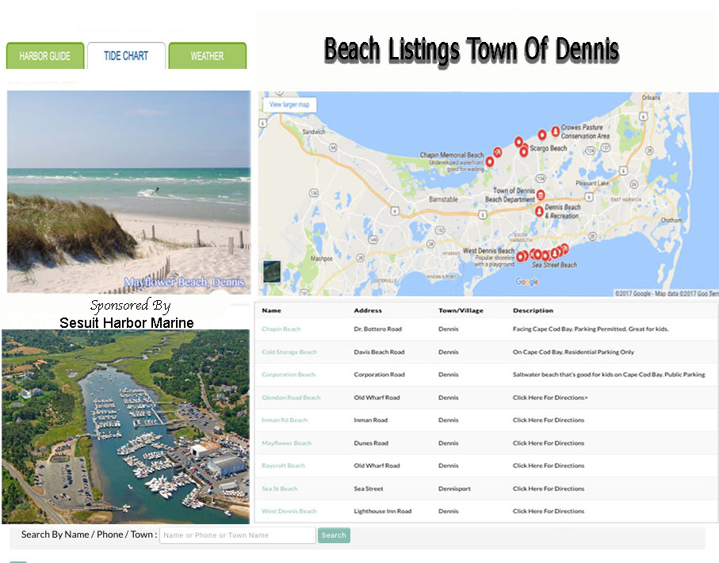Screen dimensions: 719x563
Task: Open the Harbor Guide tab
Action: tap(45, 56)
